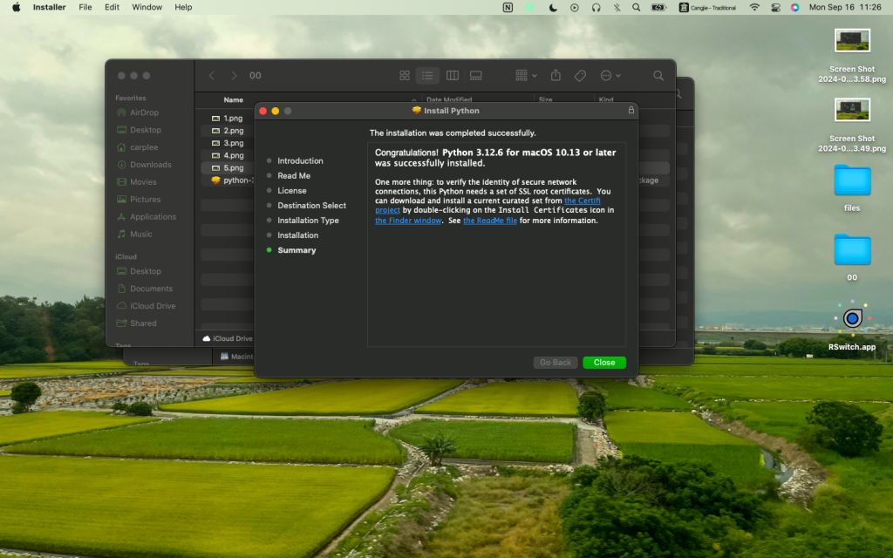Open Pictures in the Finder sidebar
The width and height of the screenshot is (893, 558).
coord(145,200)
